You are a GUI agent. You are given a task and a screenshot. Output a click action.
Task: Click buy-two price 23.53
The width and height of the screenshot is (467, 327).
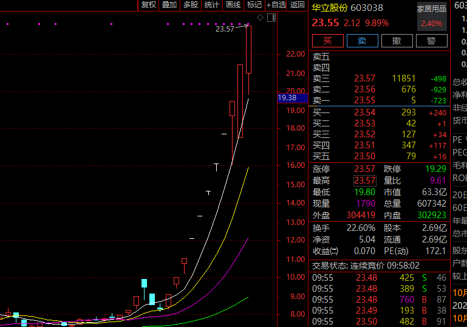(364, 123)
